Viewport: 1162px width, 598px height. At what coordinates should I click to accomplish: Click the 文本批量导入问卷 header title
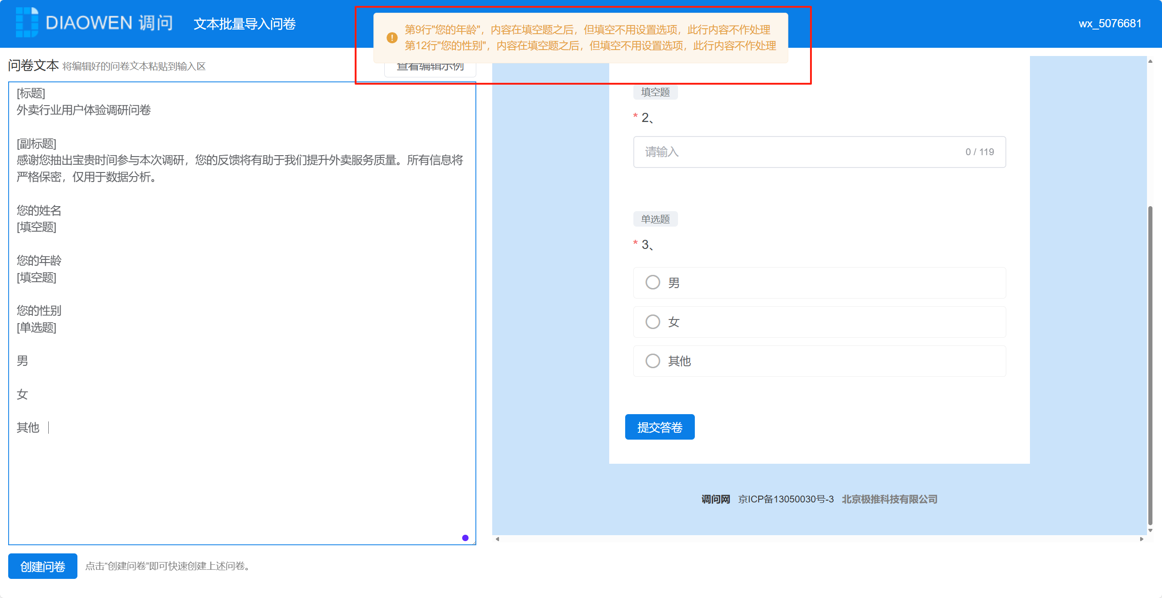(245, 24)
